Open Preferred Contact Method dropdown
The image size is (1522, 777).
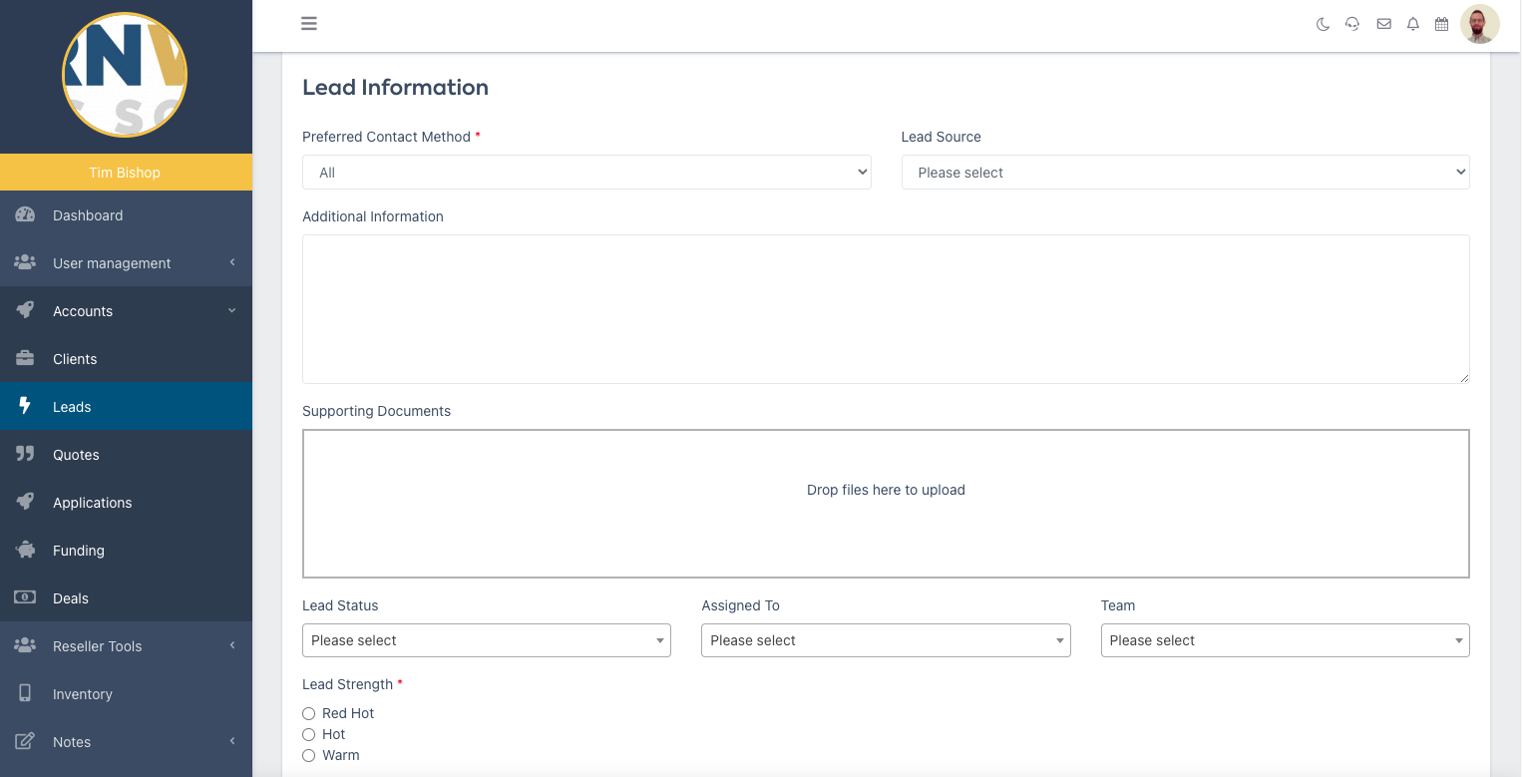(586, 173)
